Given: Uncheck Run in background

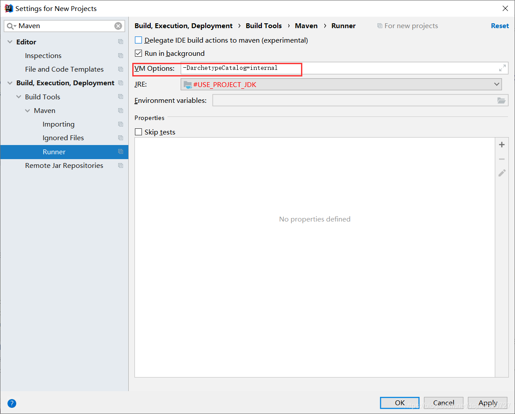Looking at the screenshot, I should (x=138, y=53).
